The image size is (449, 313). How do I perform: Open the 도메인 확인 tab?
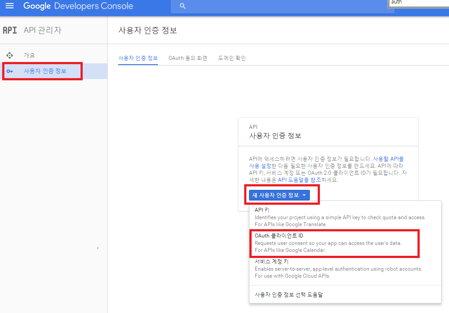(232, 58)
